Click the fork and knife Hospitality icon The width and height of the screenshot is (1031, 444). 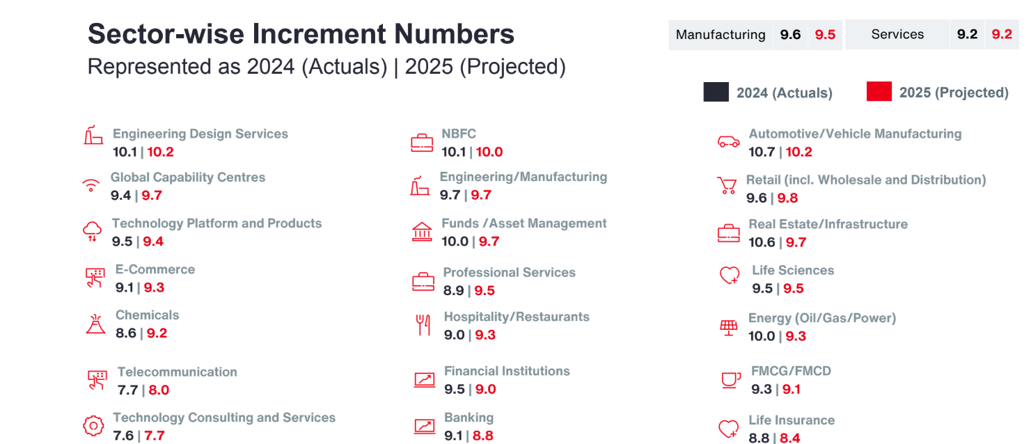[x=423, y=324]
